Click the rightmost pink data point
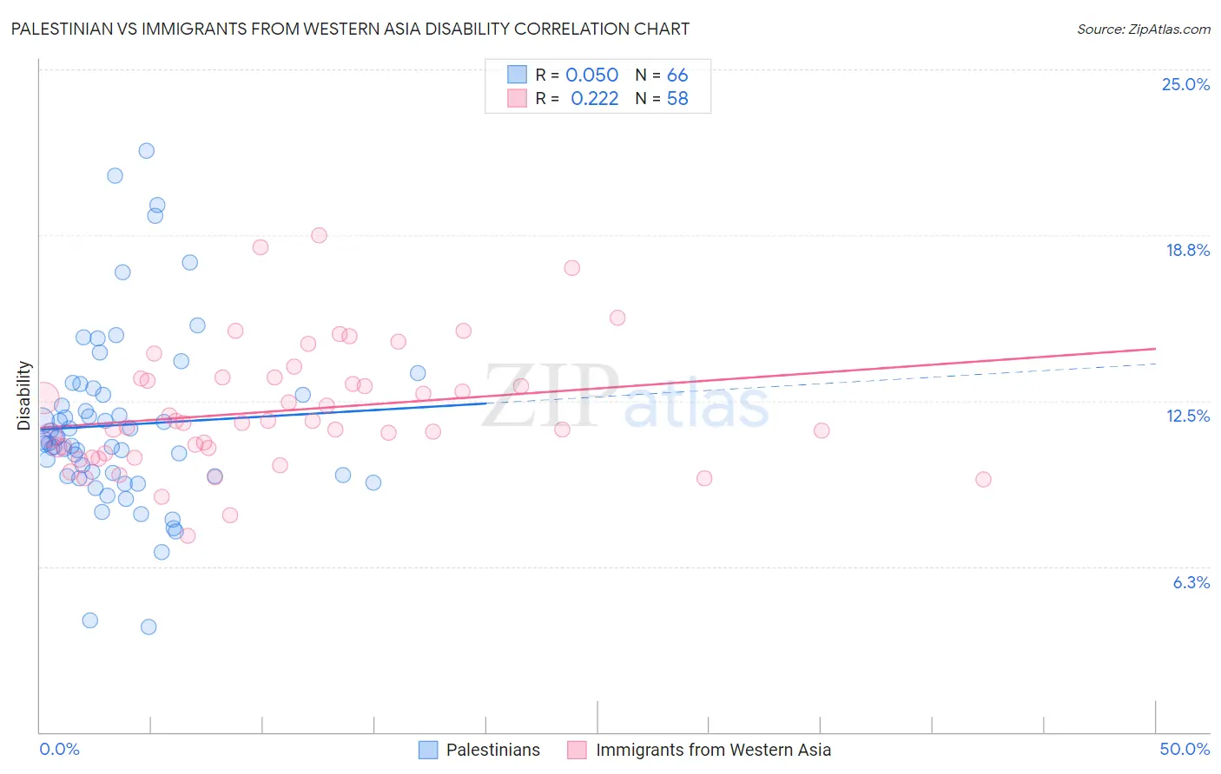The width and height of the screenshot is (1221, 774). click(x=983, y=479)
